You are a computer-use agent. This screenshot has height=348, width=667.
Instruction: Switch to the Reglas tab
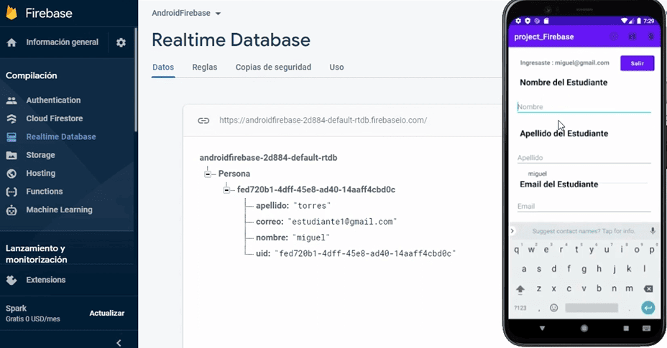click(205, 67)
